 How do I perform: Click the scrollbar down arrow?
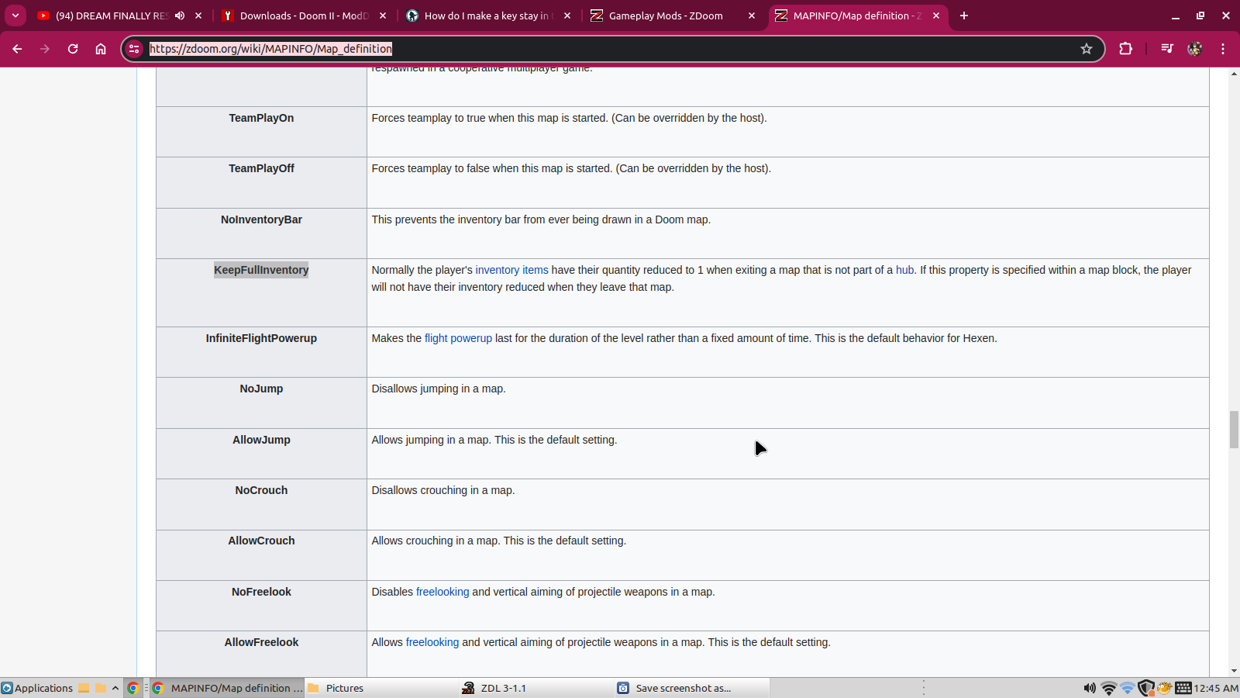point(1234,671)
